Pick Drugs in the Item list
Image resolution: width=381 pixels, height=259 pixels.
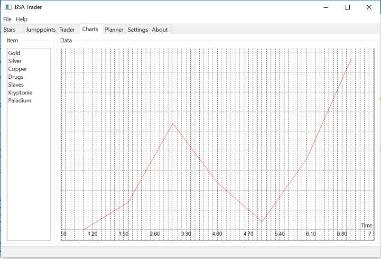tap(16, 77)
